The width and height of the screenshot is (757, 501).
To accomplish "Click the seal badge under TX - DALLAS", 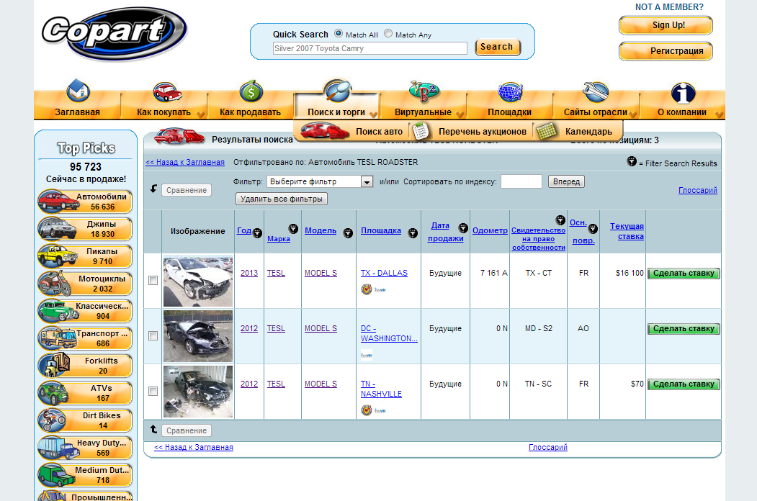I will click(x=367, y=289).
